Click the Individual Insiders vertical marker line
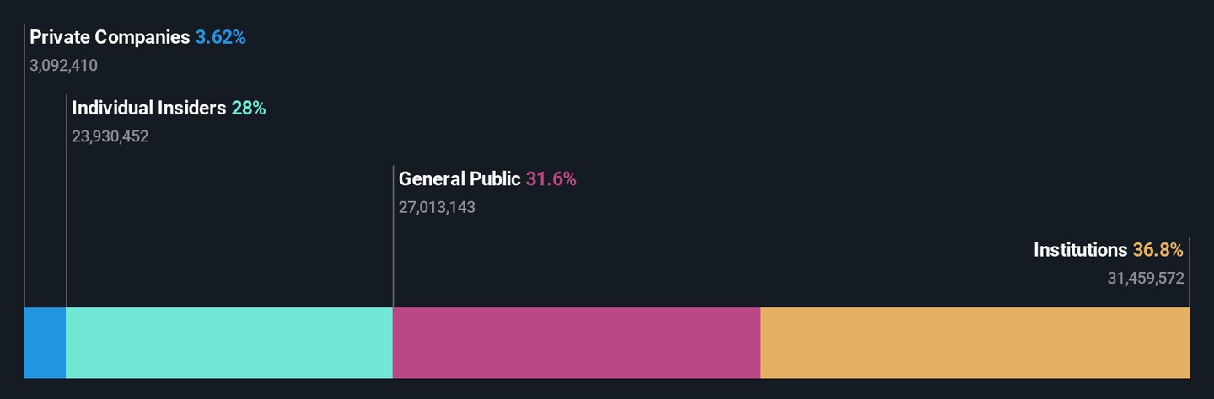This screenshot has width=1214, height=399. (x=67, y=201)
